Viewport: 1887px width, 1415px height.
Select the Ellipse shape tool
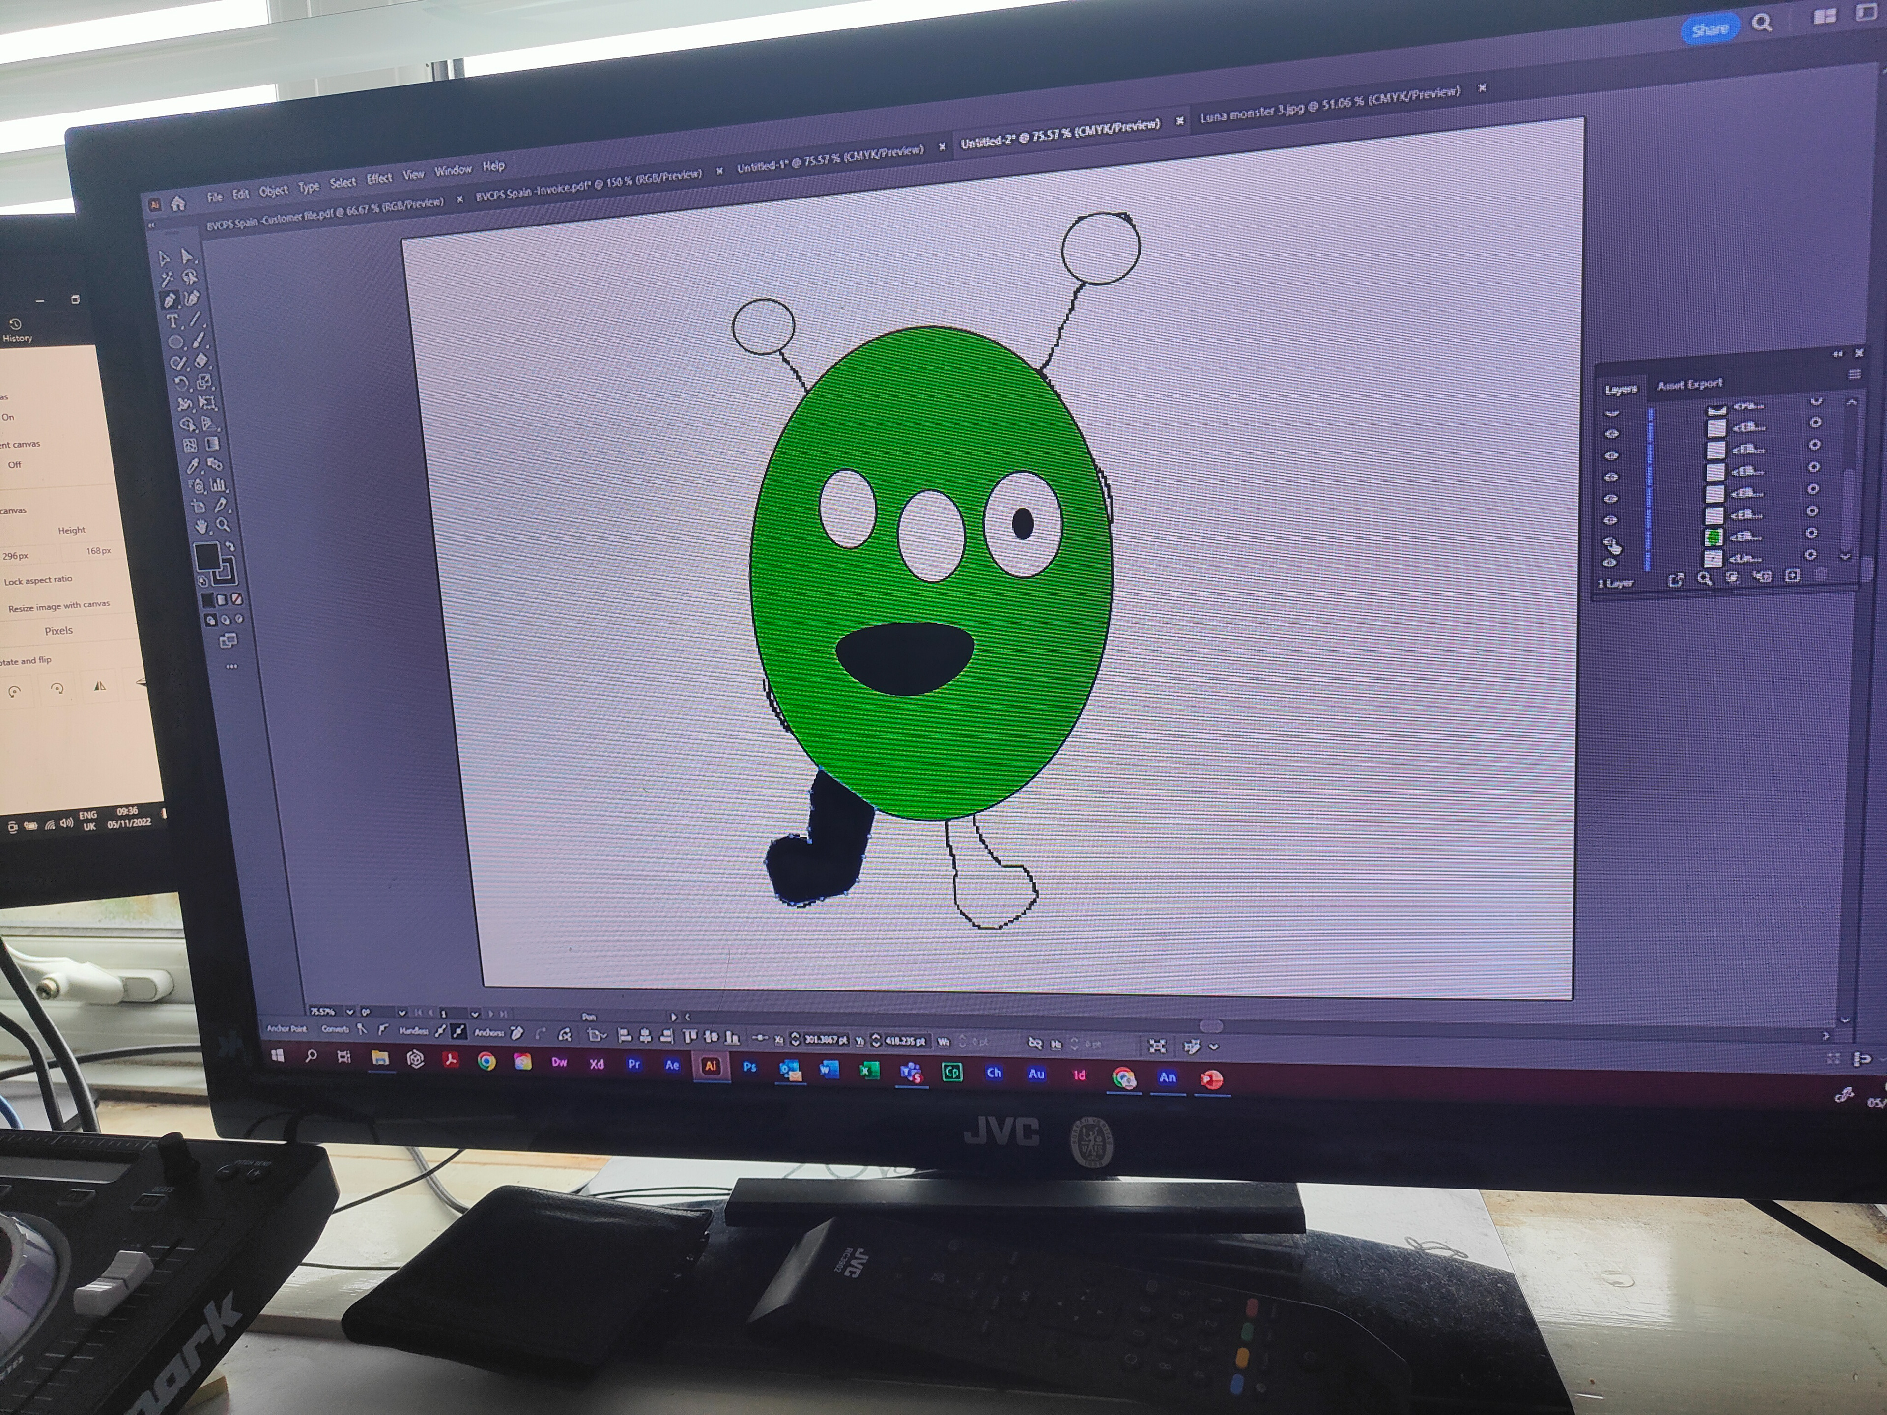176,343
